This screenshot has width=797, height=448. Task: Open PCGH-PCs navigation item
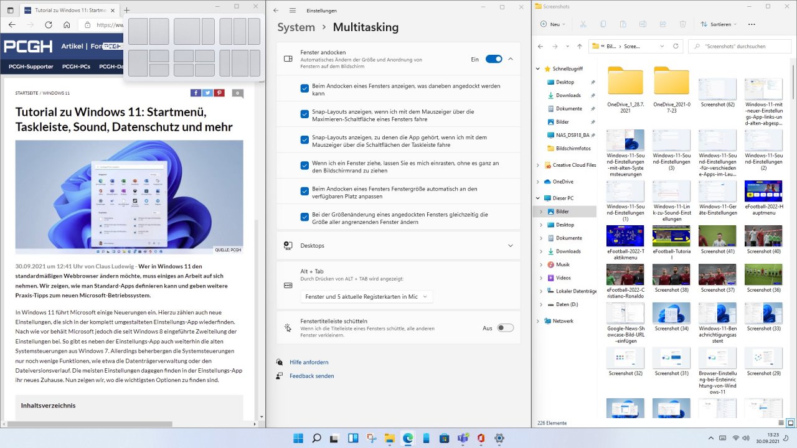[x=76, y=67]
